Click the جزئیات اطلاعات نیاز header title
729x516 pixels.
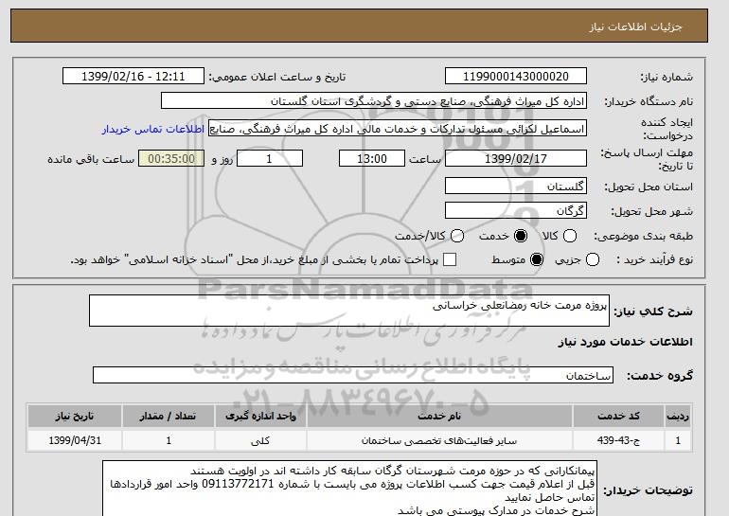pos(635,27)
